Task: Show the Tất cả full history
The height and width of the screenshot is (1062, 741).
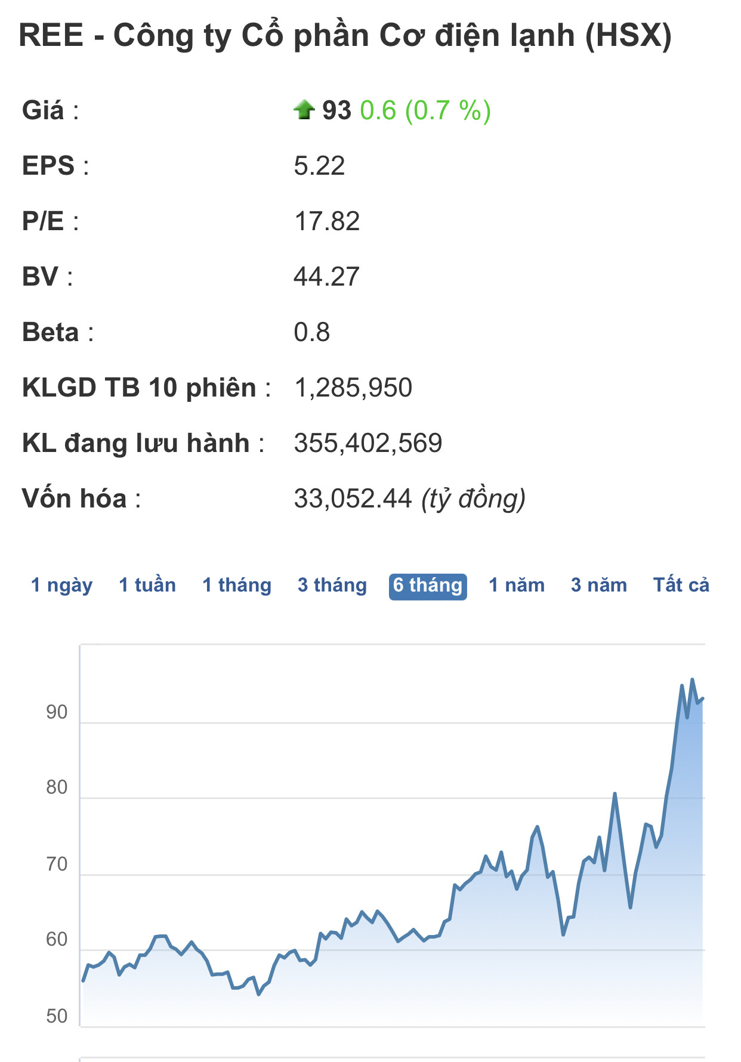Action: click(681, 585)
